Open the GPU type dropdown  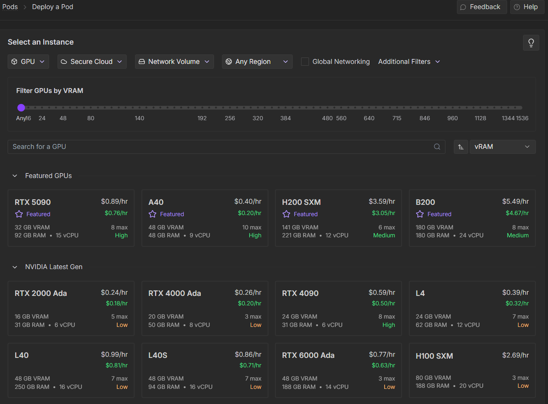pos(28,62)
